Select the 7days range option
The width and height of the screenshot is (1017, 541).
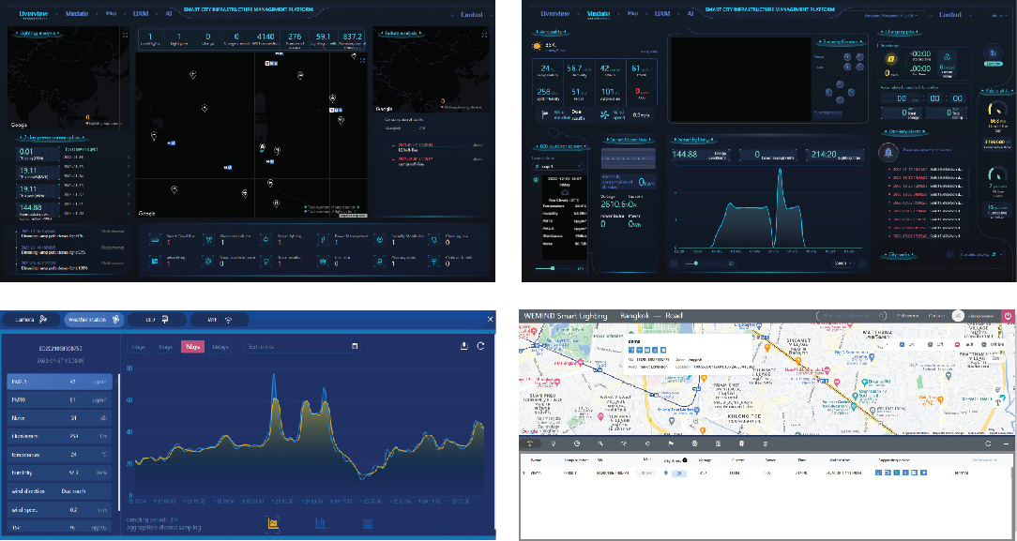[192, 346]
